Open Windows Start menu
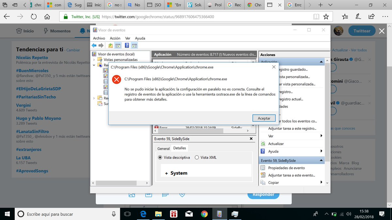Viewport: 392px width, 220px height. [7, 214]
